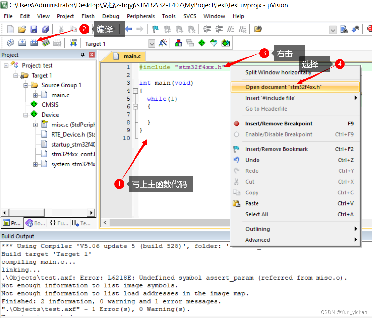Pin the Project panel
The width and height of the screenshot is (372, 318).
[83, 55]
